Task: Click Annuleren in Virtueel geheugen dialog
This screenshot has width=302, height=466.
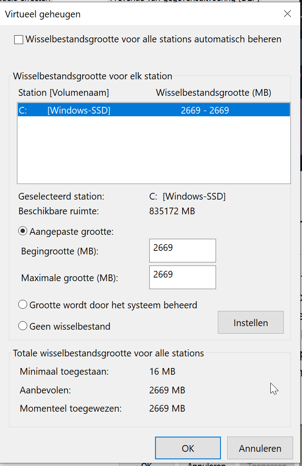Action: coord(260,448)
